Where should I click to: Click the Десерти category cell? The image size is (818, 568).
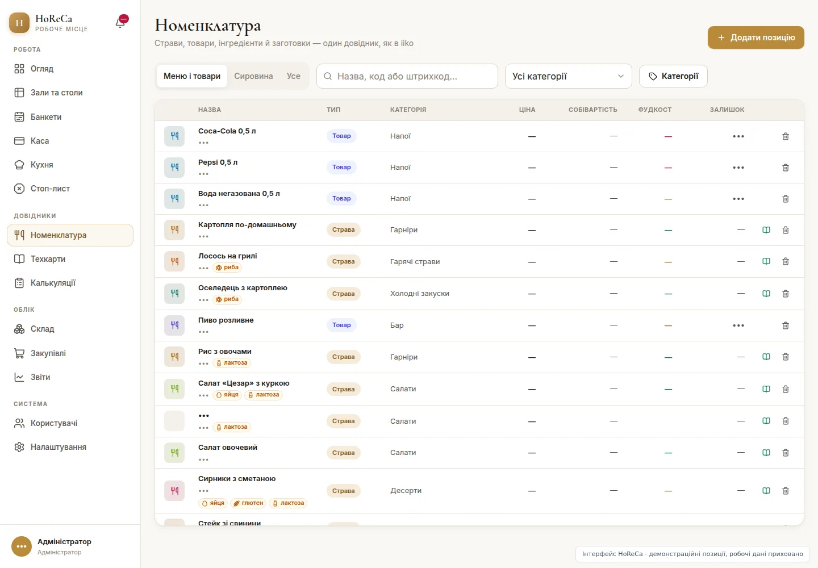[406, 491]
